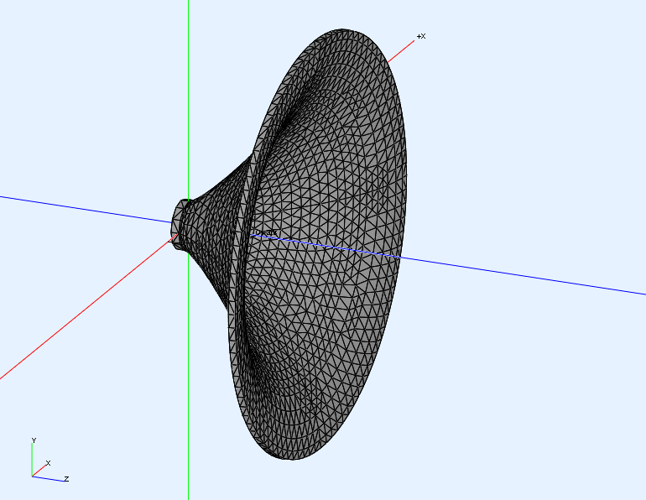The height and width of the screenshot is (500, 646).
Task: Select the Origin label on the mesh
Action: (265, 232)
